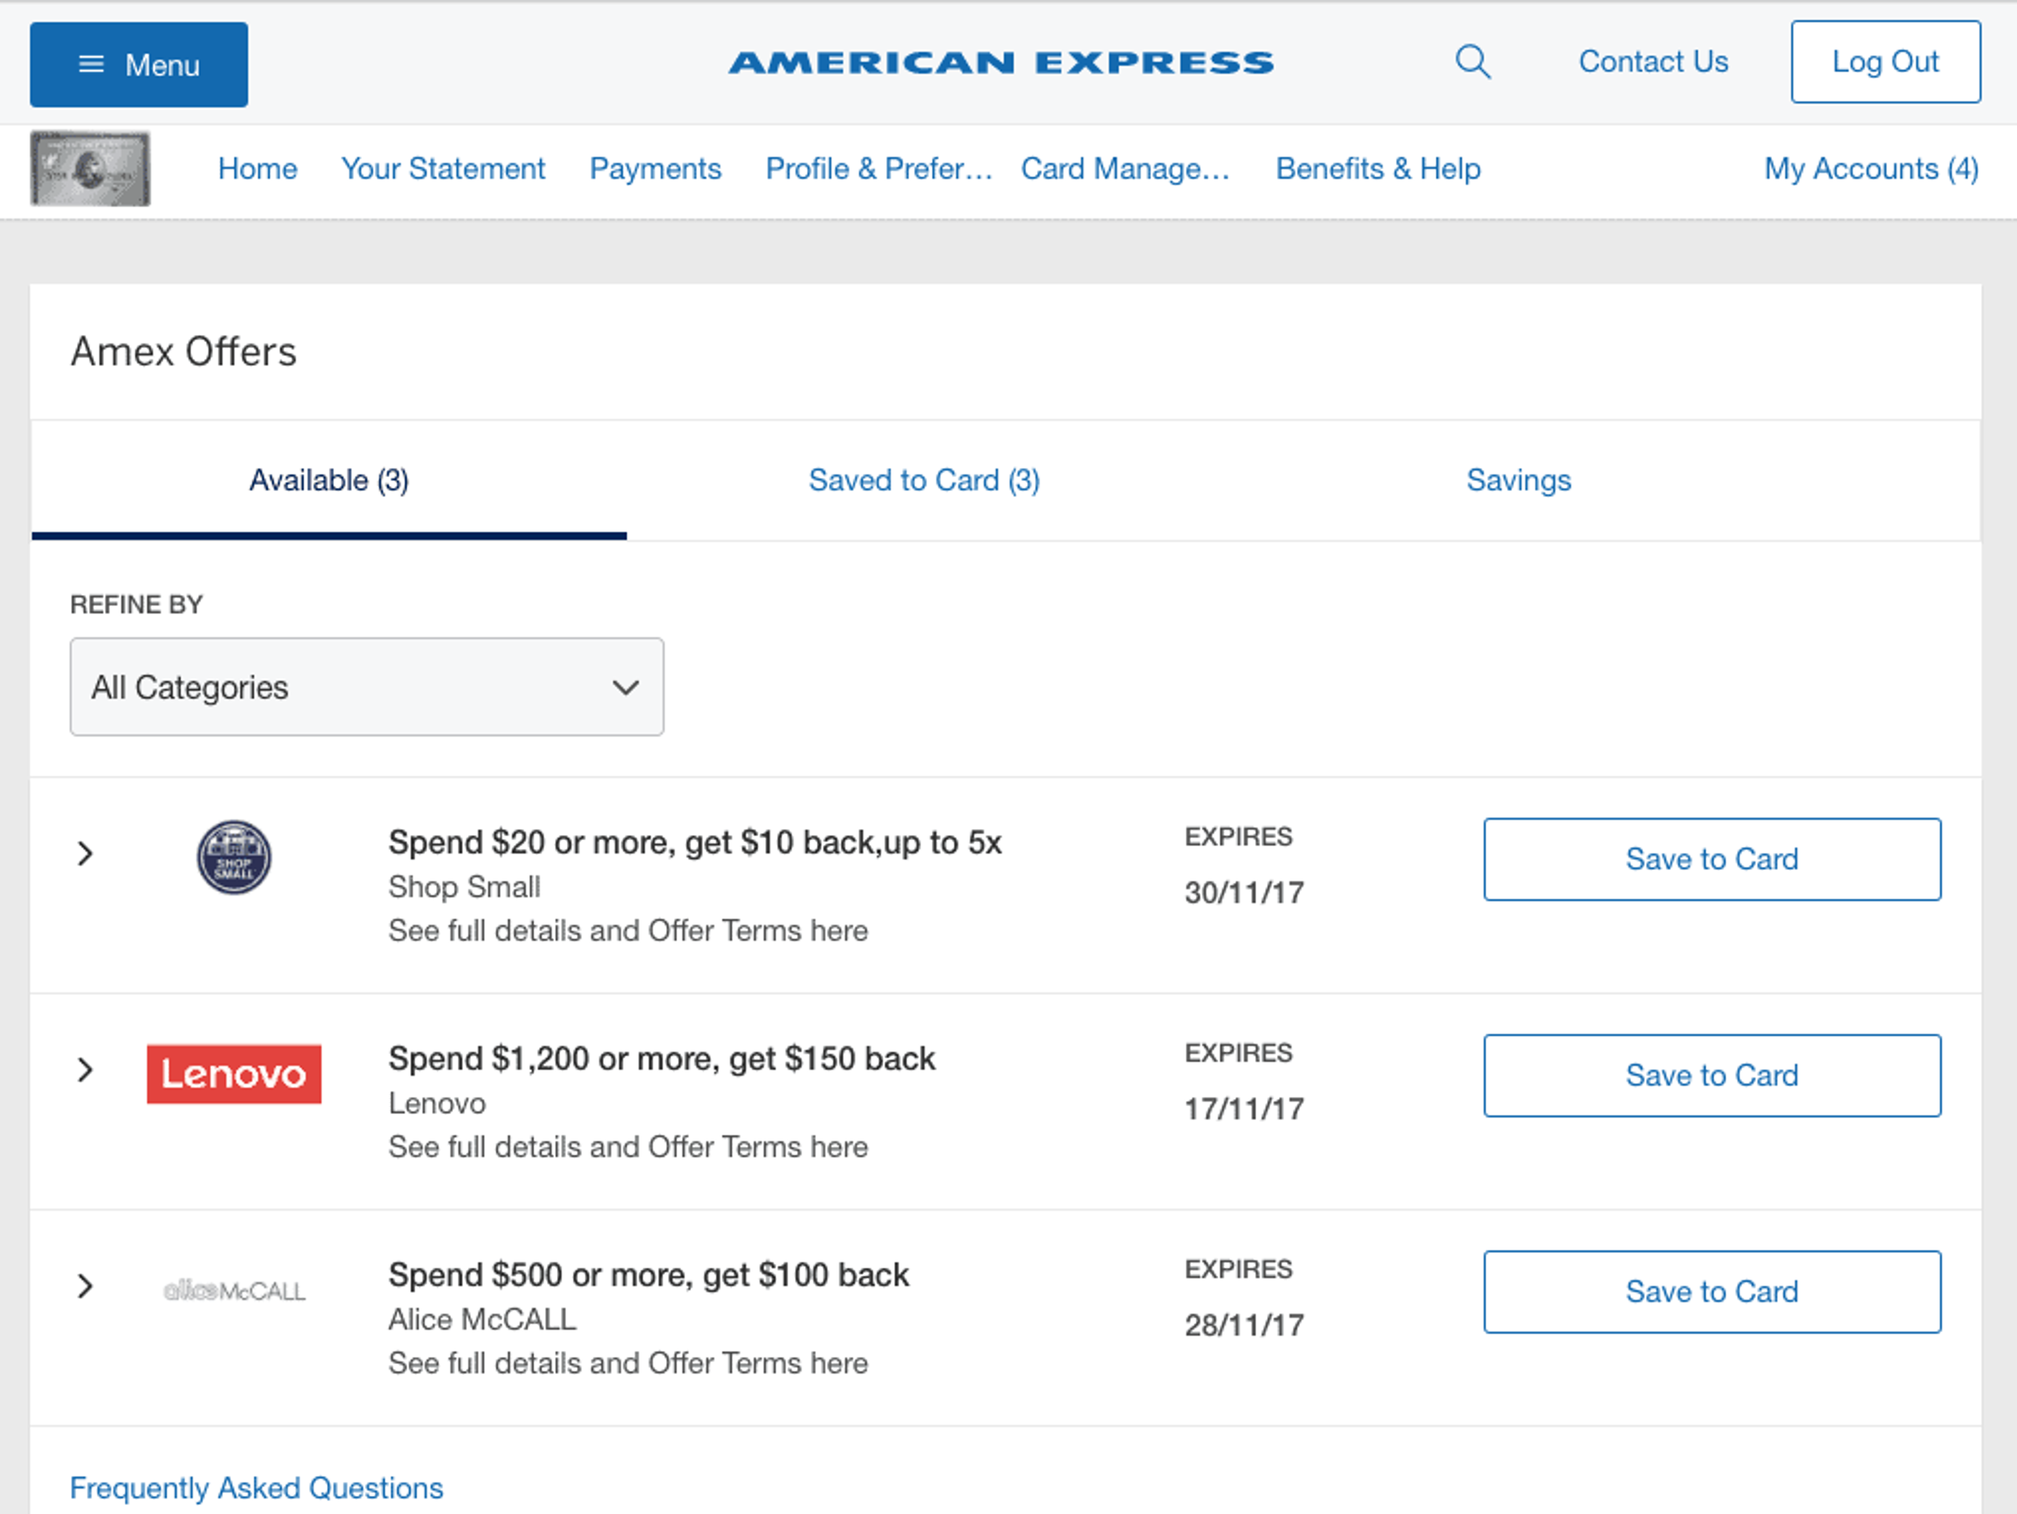Viewport: 2017px width, 1514px height.
Task: Expand the Shop Small offer chevron
Action: [x=85, y=853]
